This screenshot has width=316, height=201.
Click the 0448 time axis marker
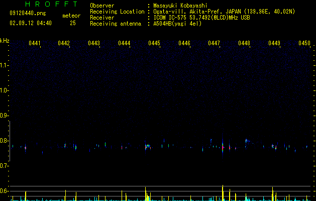click(244, 43)
